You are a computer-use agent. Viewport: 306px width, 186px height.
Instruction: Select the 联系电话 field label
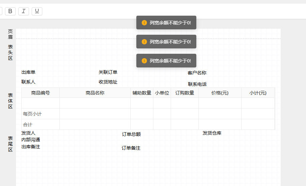coord(197,84)
